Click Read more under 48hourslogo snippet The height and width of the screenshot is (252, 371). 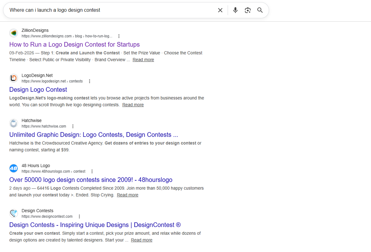click(x=128, y=195)
